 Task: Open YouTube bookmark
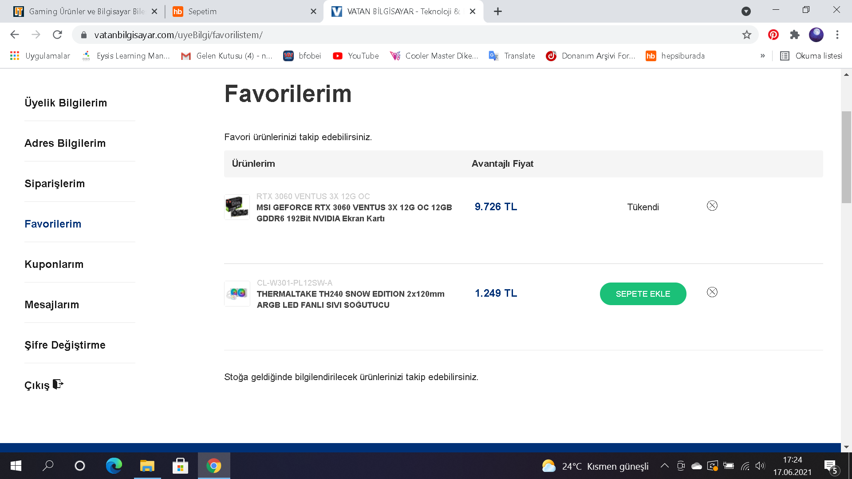coord(356,56)
